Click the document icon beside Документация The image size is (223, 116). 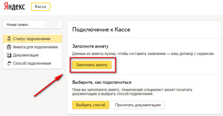(x=9, y=55)
